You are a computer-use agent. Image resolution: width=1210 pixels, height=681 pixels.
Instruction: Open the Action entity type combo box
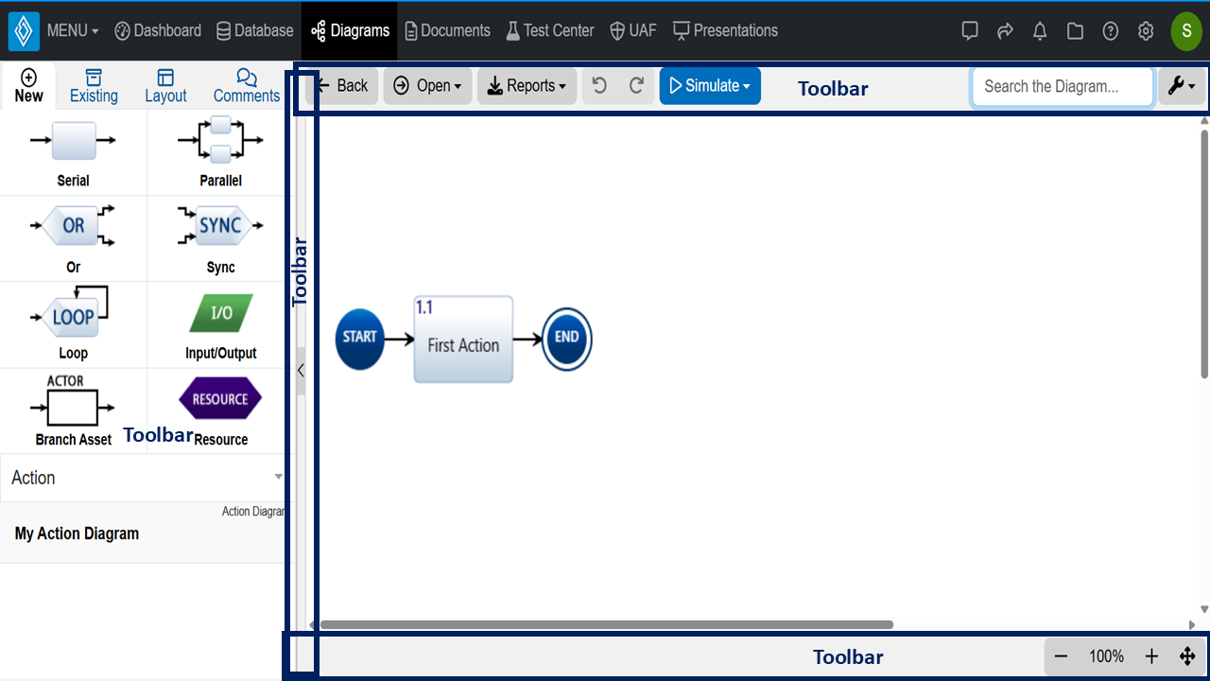(147, 478)
